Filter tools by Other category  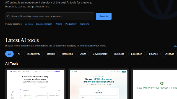[83, 54]
